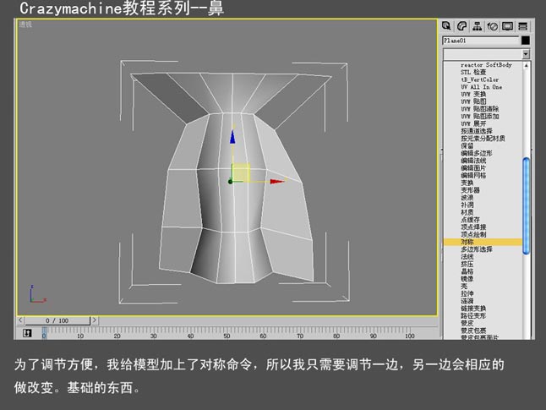Select the 编辑多边形 modifier
Screen dimensions: 546x410
pos(477,153)
